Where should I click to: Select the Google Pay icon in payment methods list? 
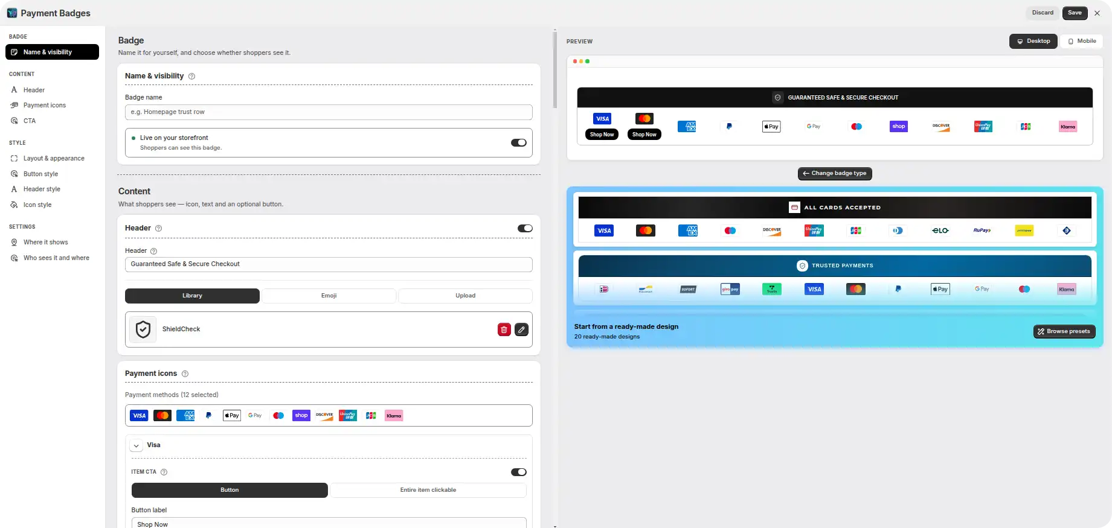(255, 416)
